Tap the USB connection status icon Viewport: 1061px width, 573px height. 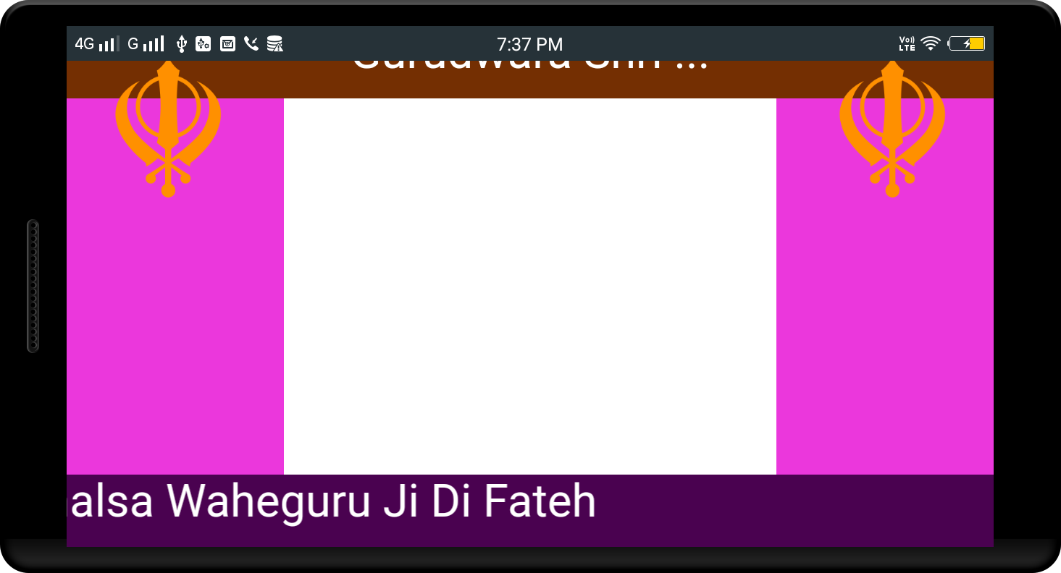pyautogui.click(x=181, y=44)
